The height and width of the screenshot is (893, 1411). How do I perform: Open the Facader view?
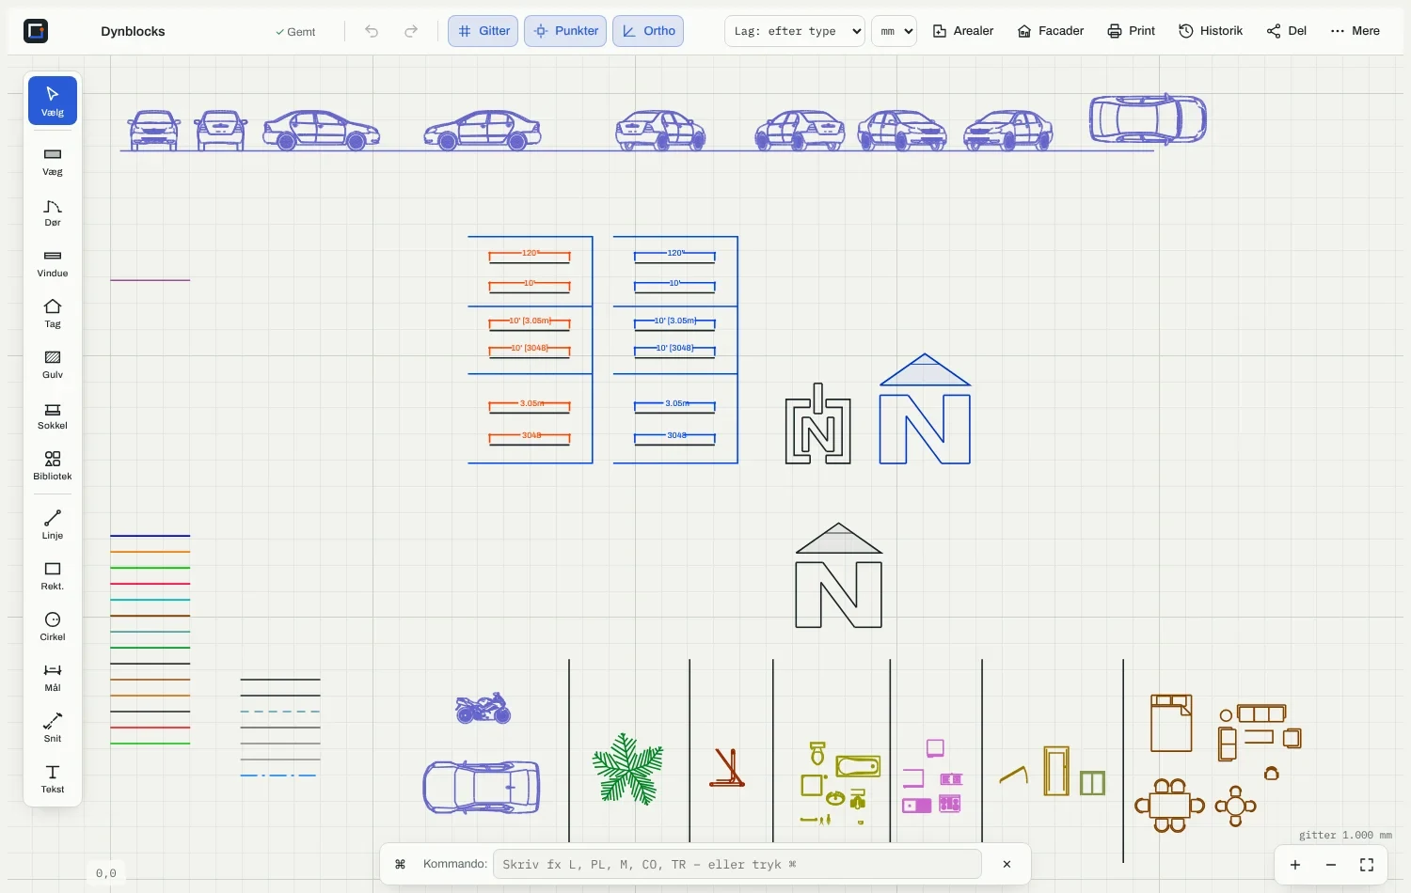[x=1051, y=31]
